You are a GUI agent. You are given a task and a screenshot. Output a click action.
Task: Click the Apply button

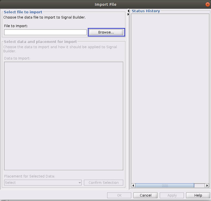[x=172, y=195]
